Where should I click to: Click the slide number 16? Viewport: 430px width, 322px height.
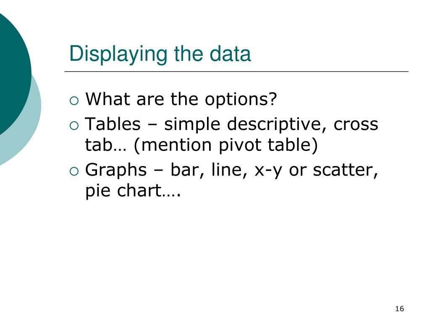[400, 309]
